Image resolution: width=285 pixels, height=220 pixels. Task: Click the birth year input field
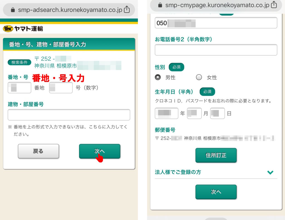(166, 113)
